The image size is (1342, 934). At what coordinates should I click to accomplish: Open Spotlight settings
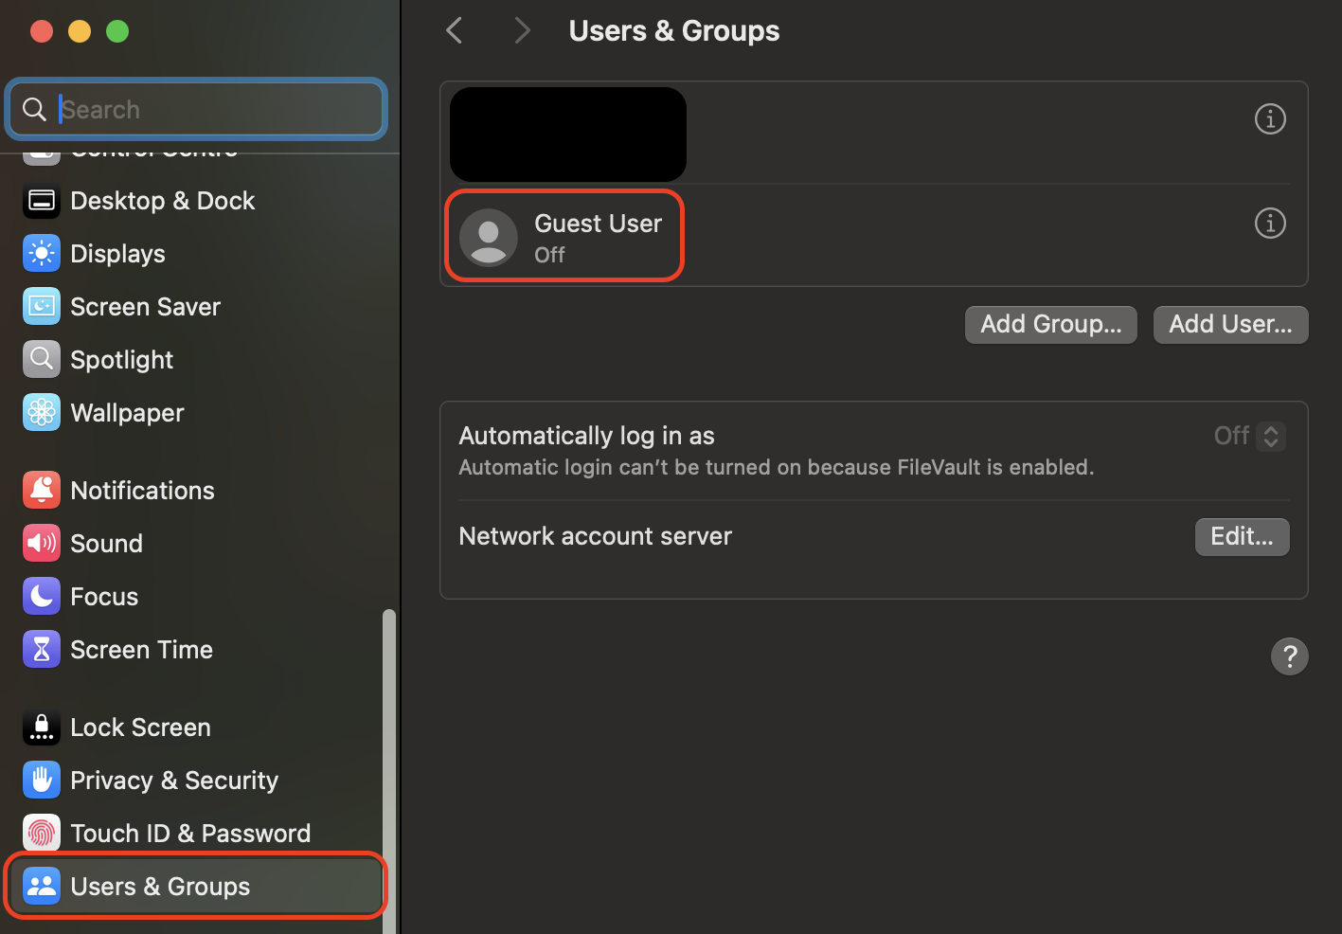(x=121, y=359)
